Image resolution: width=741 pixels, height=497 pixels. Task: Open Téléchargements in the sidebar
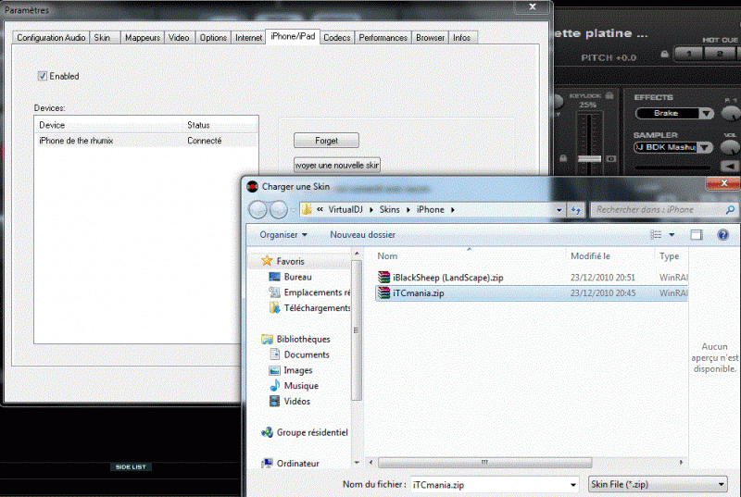coord(317,308)
